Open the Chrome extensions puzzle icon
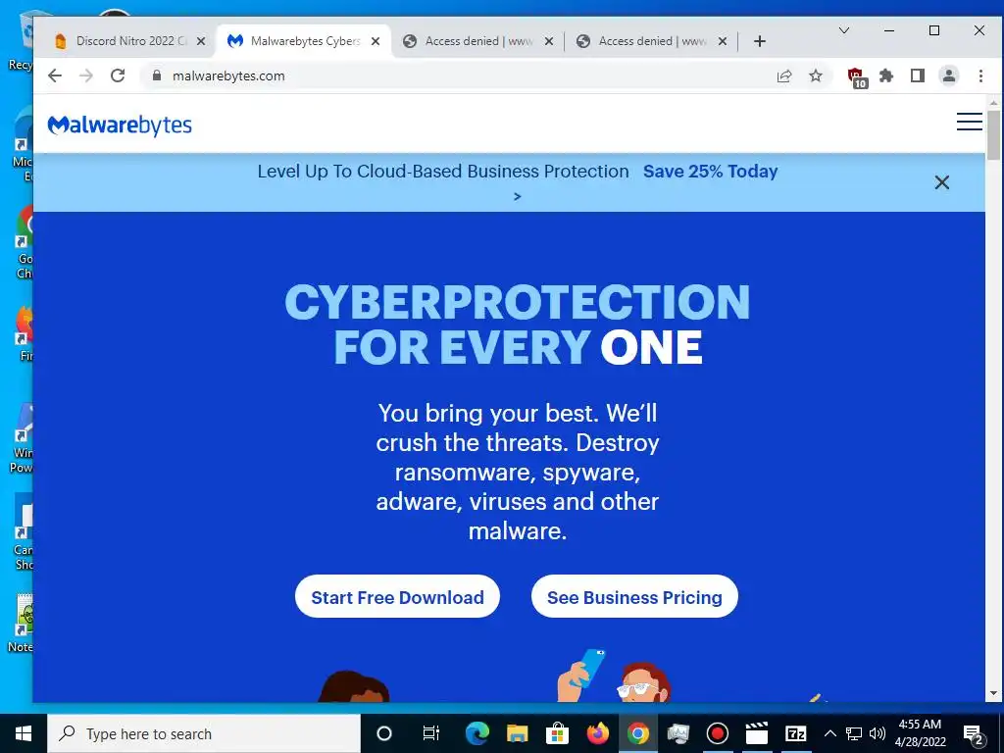The height and width of the screenshot is (753, 1004). coord(886,76)
